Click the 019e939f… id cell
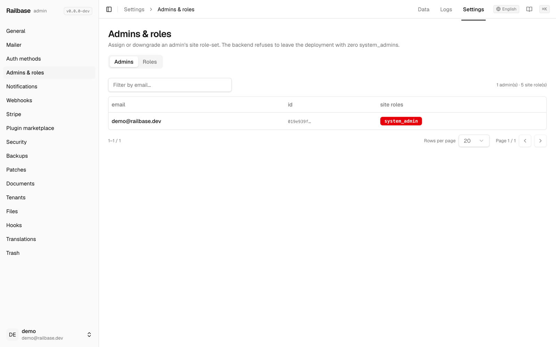 (299, 121)
